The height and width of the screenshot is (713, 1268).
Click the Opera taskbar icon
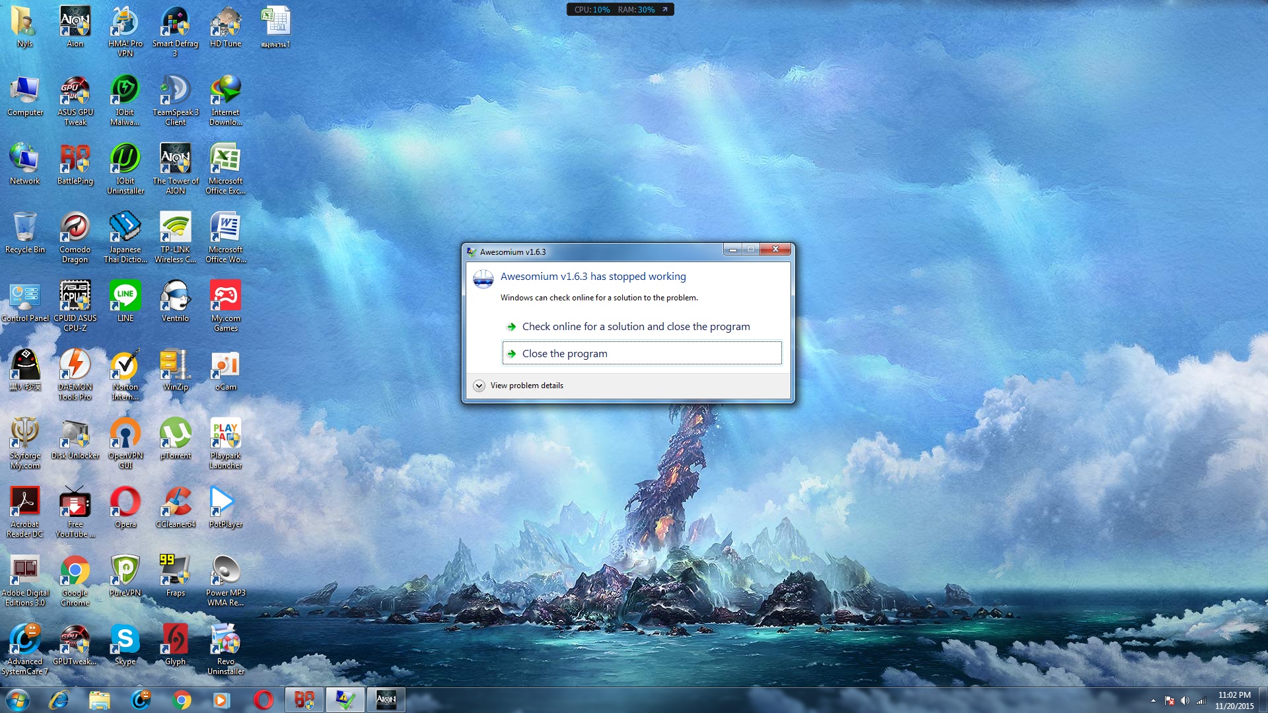[x=263, y=700]
